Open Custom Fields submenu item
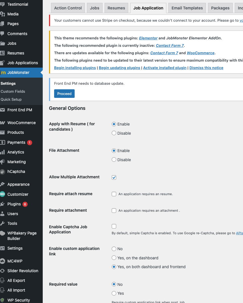 [13, 91]
